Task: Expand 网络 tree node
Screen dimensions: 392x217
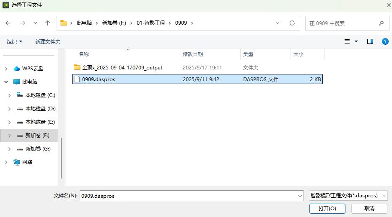Action: (x=6, y=162)
